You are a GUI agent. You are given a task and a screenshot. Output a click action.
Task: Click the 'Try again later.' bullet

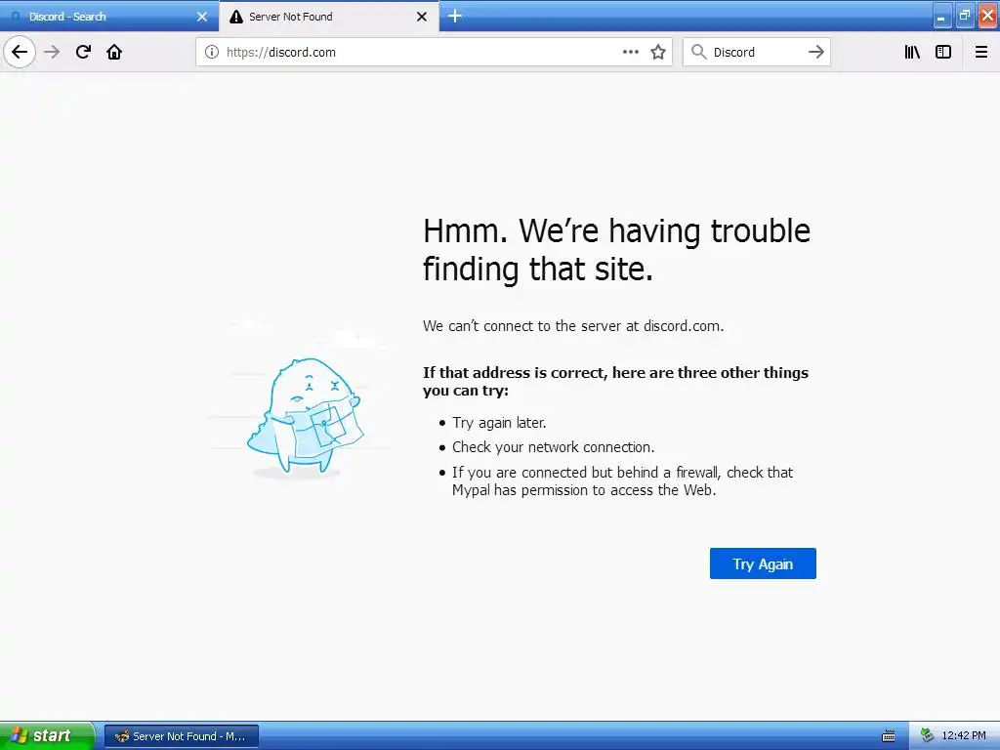[x=499, y=422]
